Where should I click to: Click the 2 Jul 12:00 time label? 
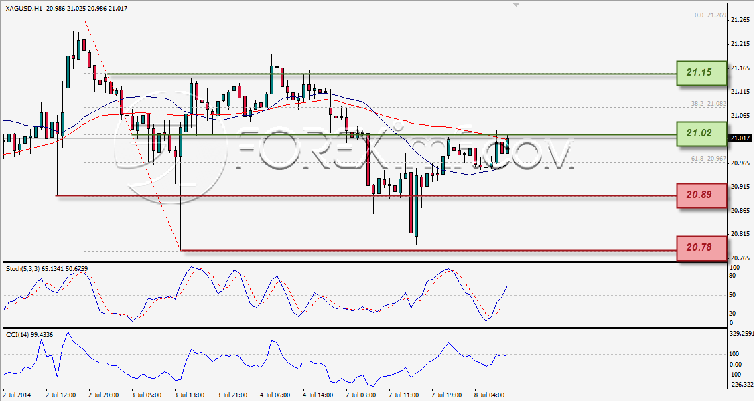[x=60, y=395]
